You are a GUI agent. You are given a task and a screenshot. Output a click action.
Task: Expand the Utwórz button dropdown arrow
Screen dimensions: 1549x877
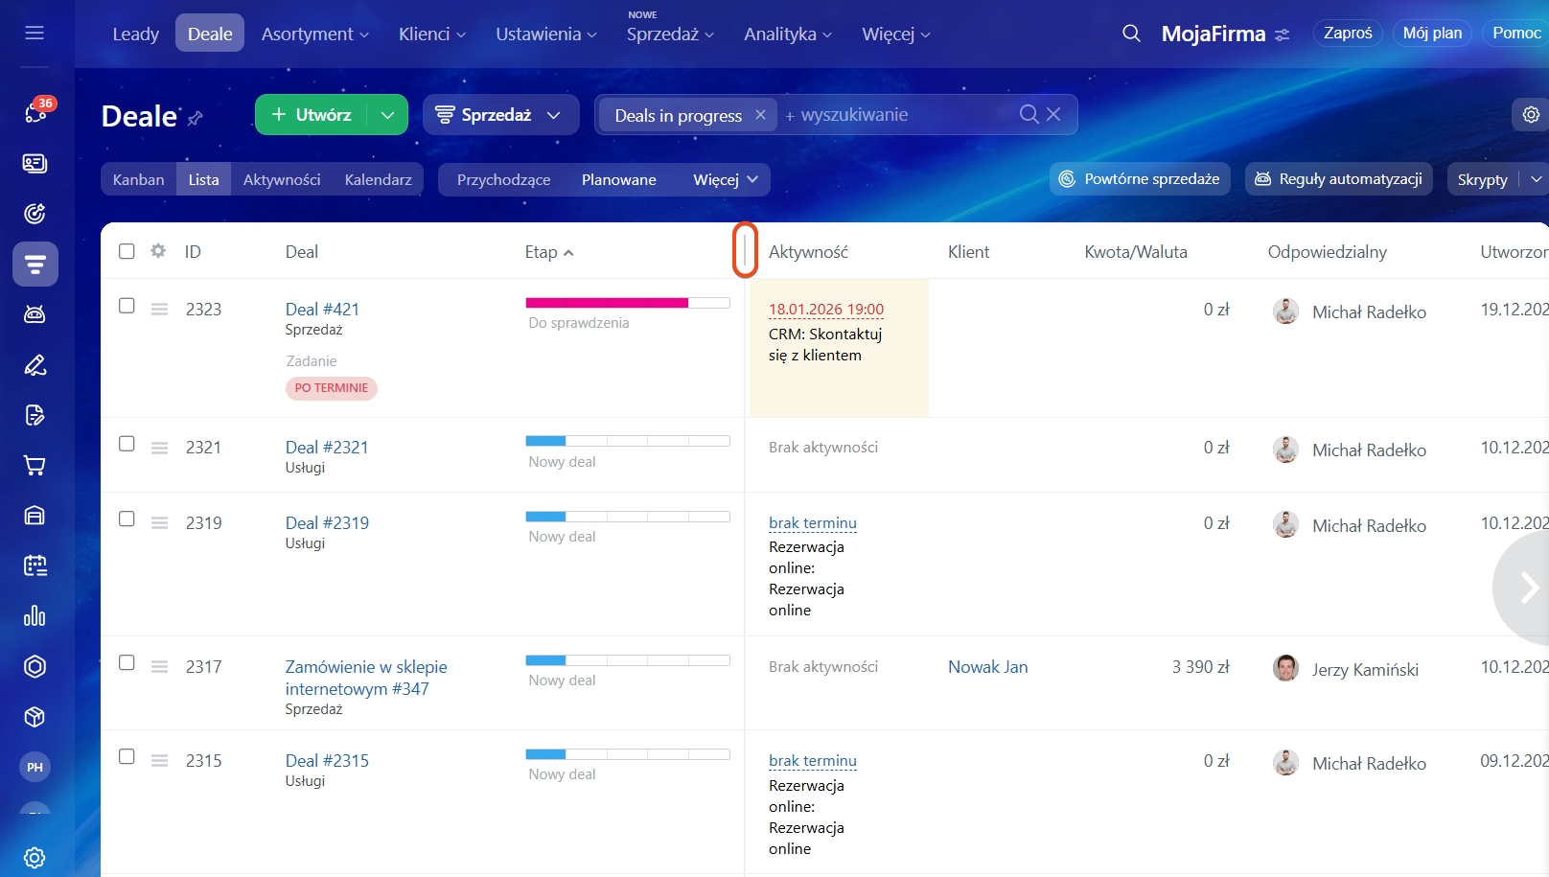387,115
